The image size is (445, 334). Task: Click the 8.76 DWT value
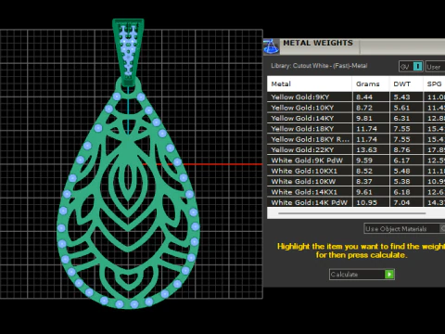coord(401,149)
